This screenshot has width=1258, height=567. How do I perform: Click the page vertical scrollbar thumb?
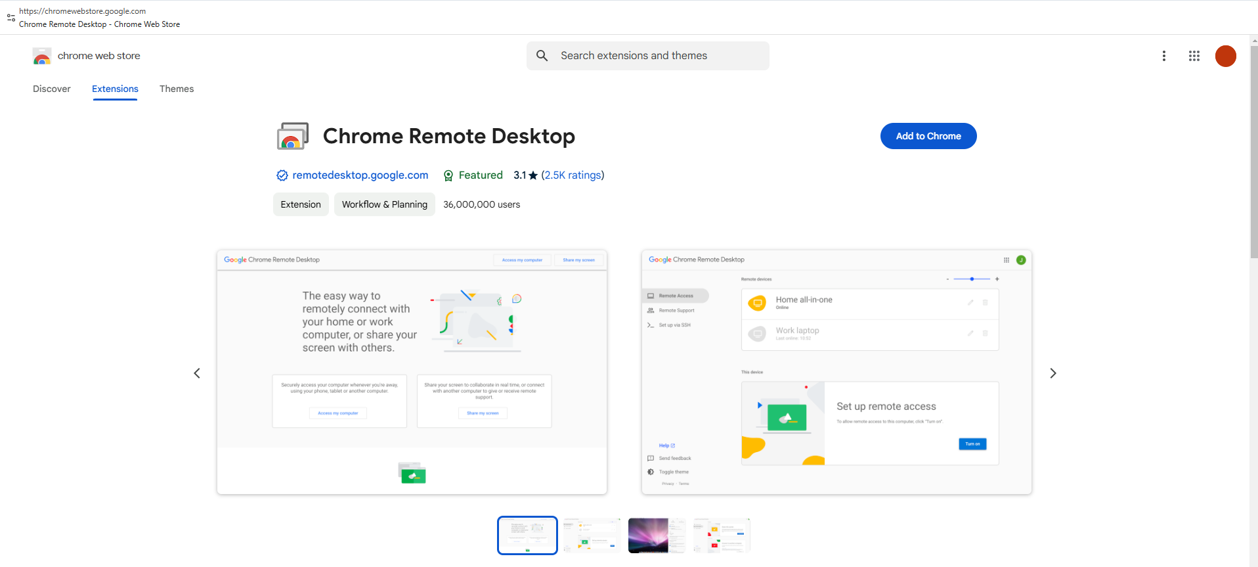(x=1254, y=151)
